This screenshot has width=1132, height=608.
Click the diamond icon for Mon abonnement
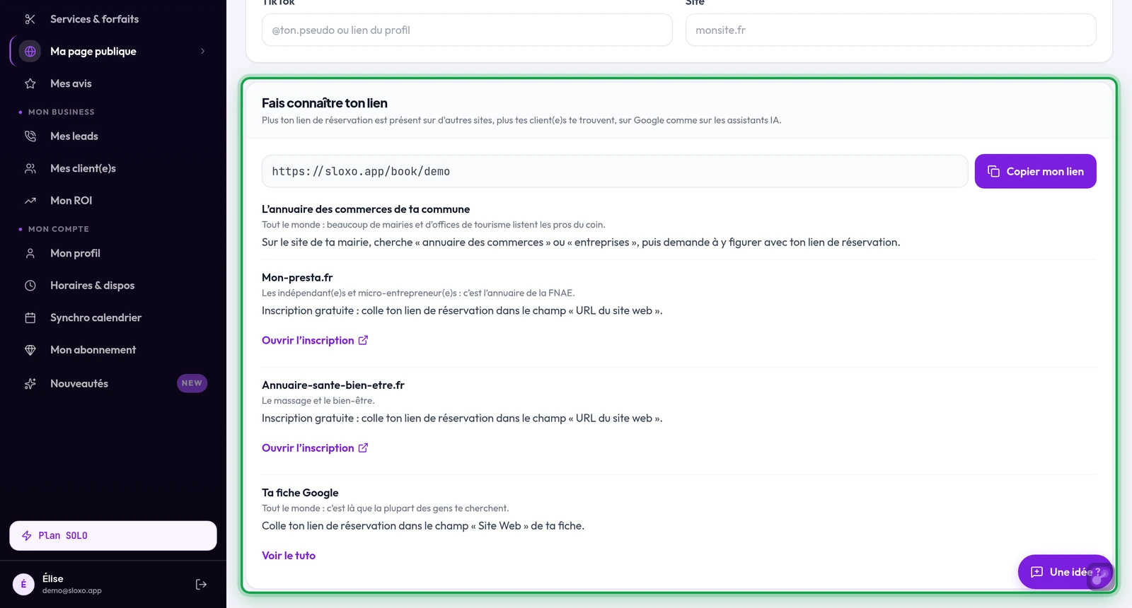click(x=30, y=350)
